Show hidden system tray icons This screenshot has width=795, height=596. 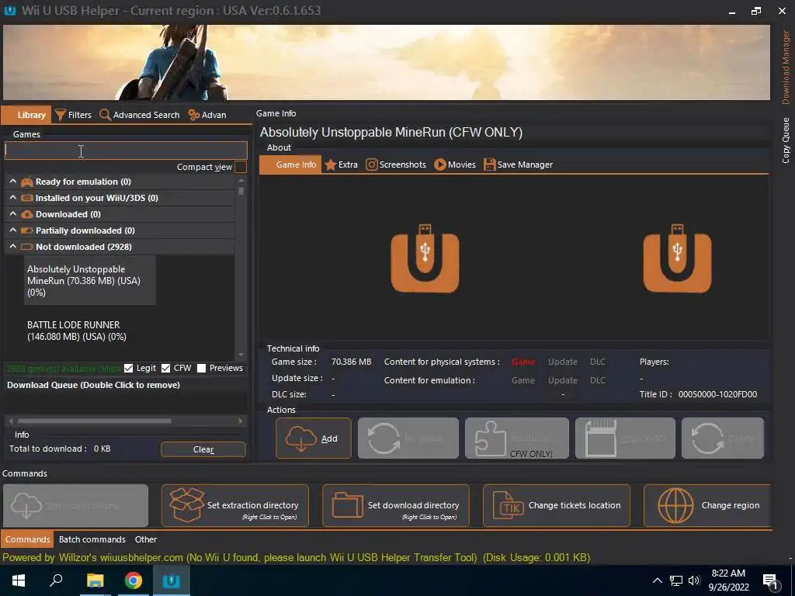click(657, 580)
